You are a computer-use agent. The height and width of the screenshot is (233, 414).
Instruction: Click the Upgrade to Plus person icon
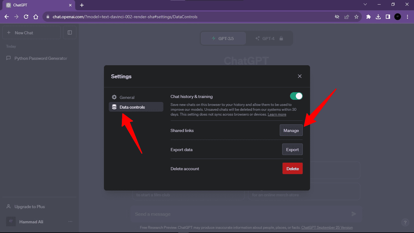coord(8,207)
